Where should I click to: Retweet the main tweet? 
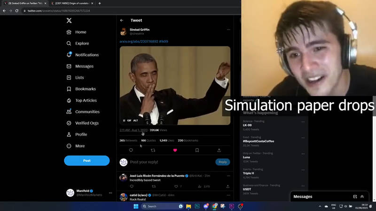(x=153, y=150)
